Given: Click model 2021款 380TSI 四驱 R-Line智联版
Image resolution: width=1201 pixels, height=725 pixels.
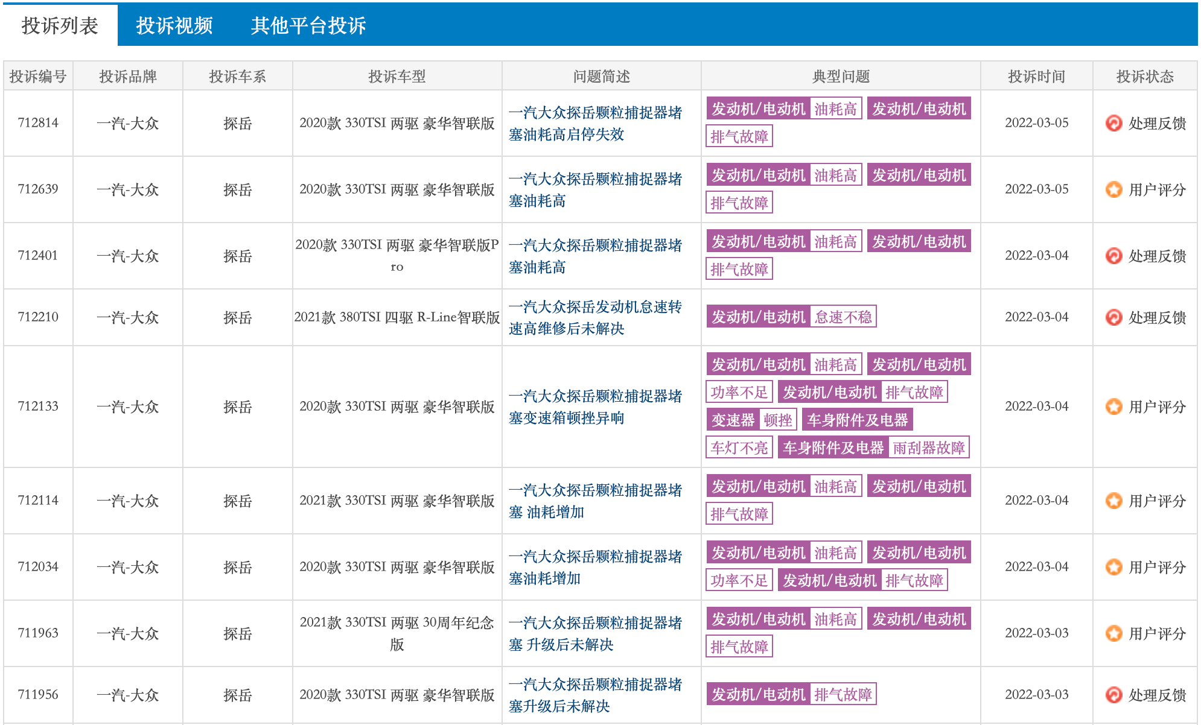Looking at the screenshot, I should pyautogui.click(x=397, y=317).
